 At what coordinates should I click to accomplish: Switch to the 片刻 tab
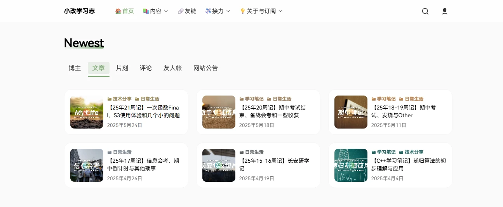point(122,68)
